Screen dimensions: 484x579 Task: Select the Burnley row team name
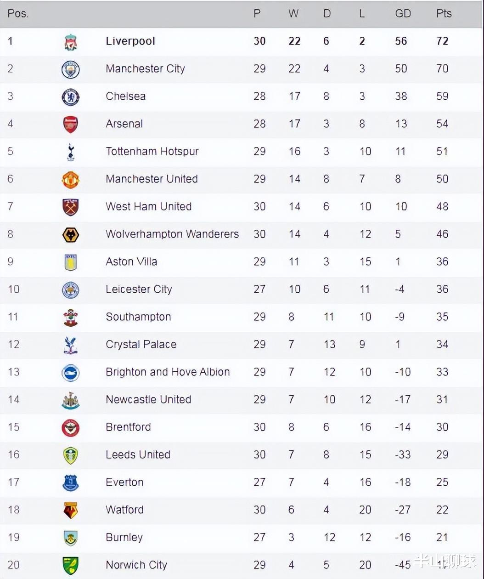[124, 537]
